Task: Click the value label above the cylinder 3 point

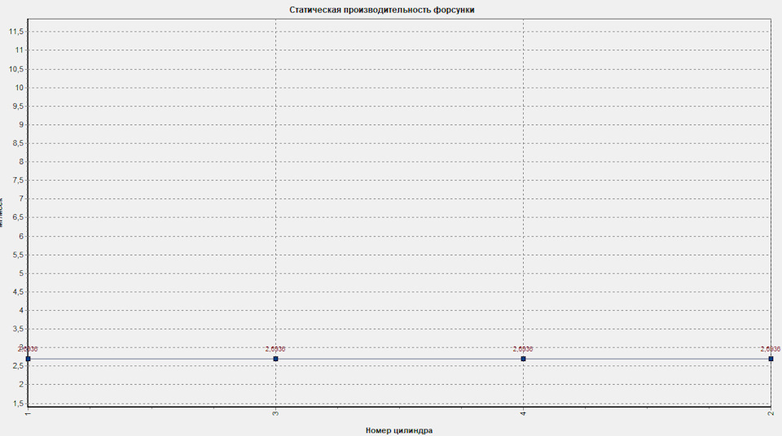Action: point(275,349)
